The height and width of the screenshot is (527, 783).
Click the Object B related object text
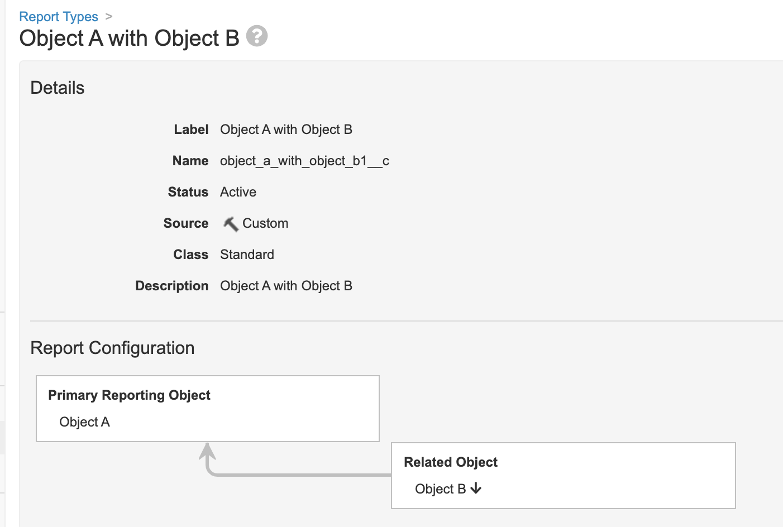pos(440,489)
